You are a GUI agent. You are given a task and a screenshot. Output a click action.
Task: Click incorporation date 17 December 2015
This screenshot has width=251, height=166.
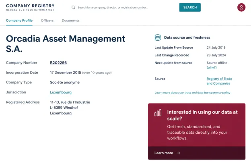[66, 73]
